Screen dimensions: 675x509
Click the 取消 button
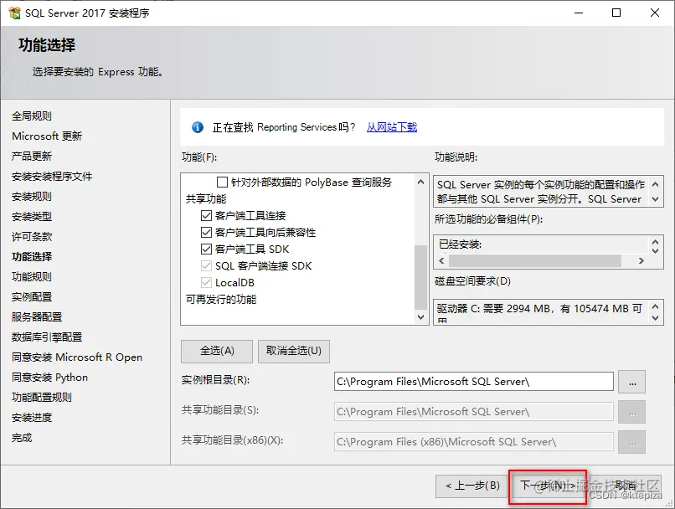point(625,486)
